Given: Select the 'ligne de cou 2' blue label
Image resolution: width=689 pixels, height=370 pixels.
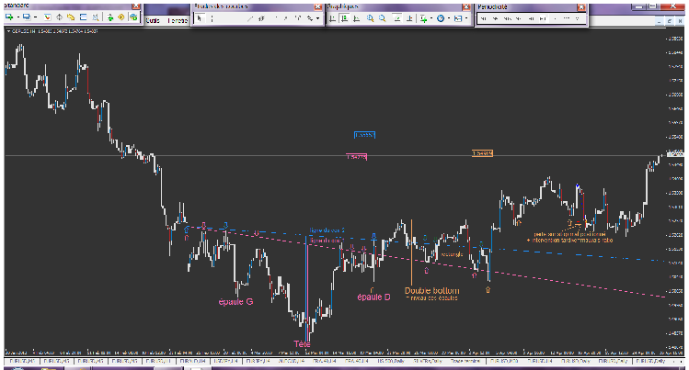Looking at the screenshot, I should click(327, 230).
